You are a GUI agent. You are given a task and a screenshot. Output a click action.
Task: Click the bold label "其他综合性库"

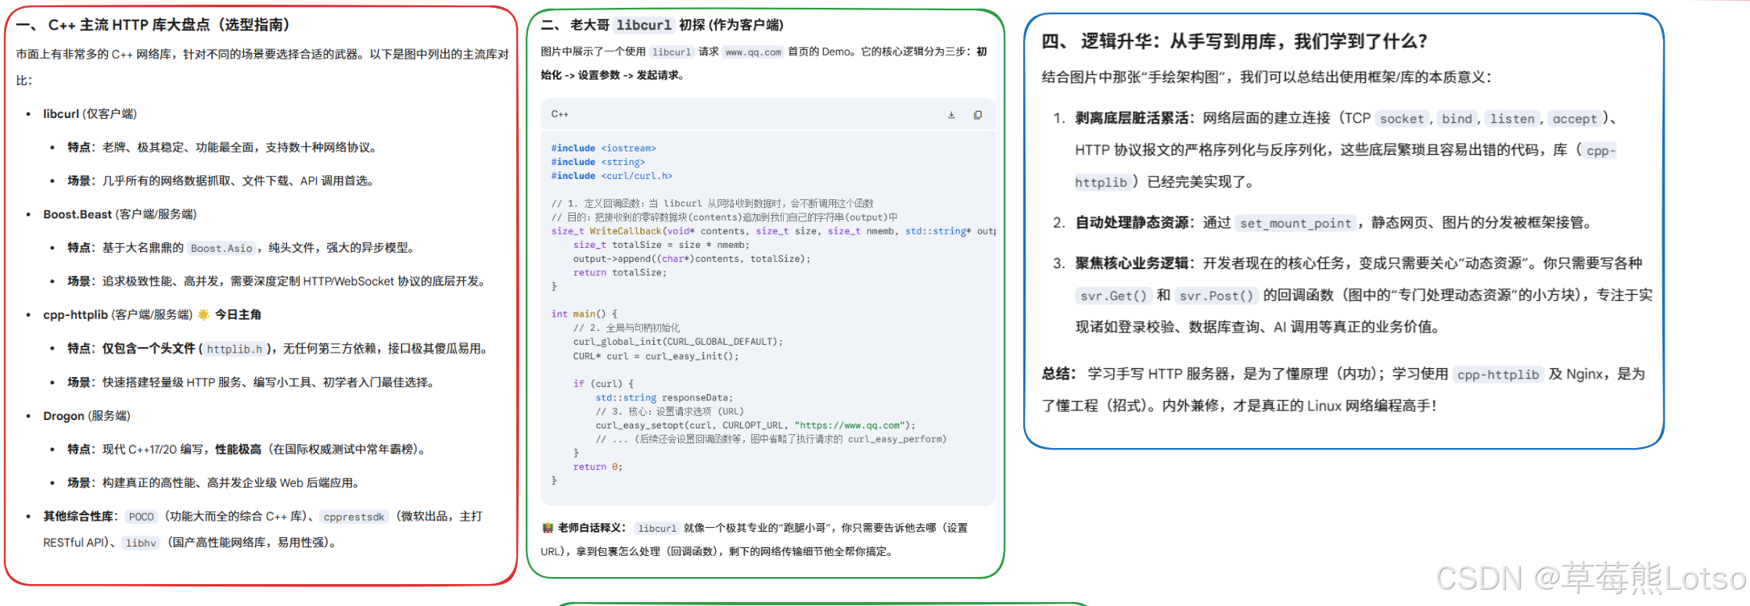point(79,516)
